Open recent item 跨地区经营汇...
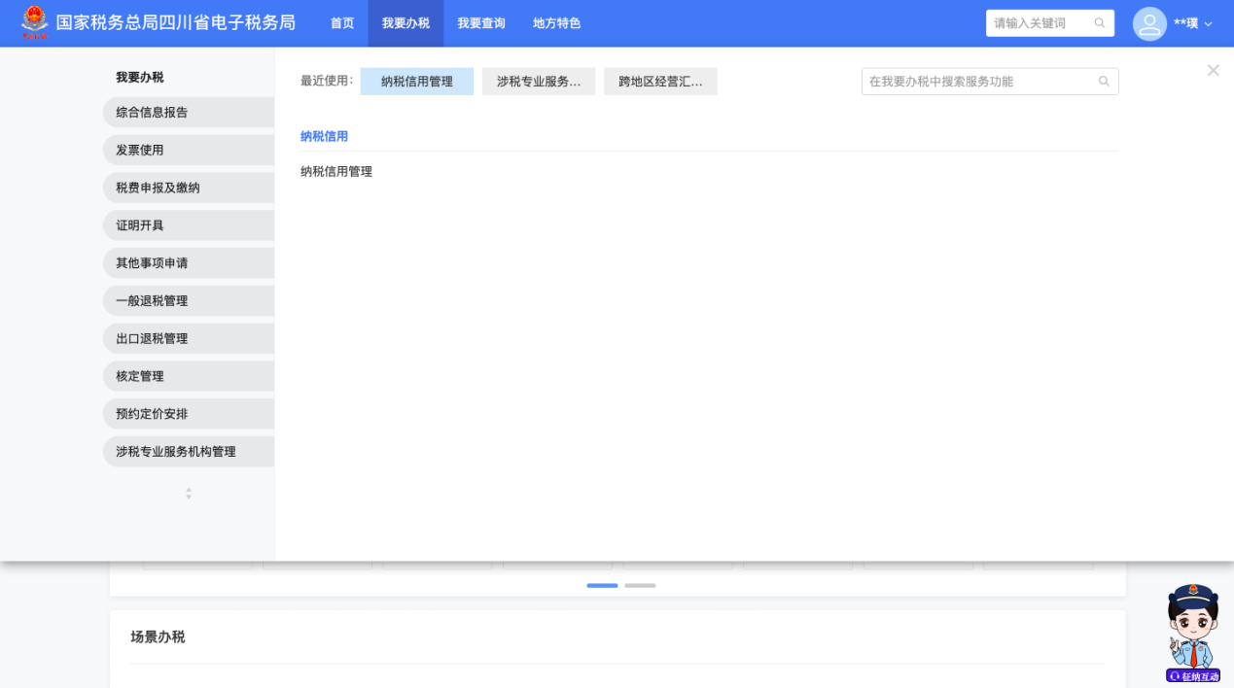 pyautogui.click(x=660, y=82)
